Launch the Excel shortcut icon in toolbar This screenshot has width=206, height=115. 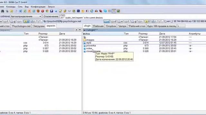pos(25,11)
